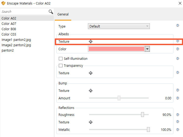Viewport: 183px width, 137px height.
Task: Add Albedo texture with plus icon
Action: (91, 41)
